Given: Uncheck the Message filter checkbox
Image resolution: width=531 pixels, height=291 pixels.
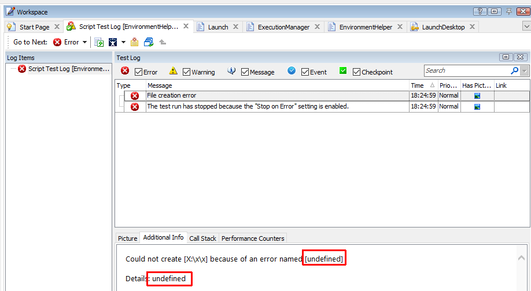Looking at the screenshot, I should 245,72.
